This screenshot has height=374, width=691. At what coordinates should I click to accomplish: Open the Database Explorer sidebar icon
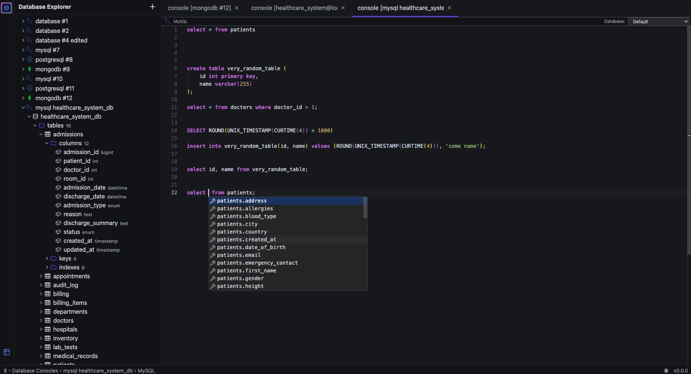tap(7, 8)
